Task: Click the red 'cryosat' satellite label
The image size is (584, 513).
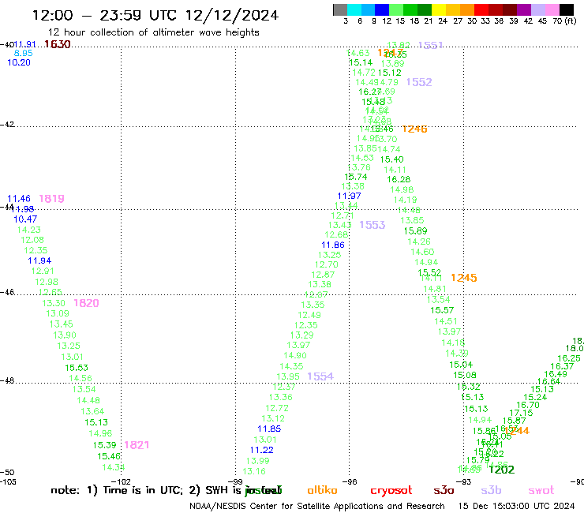Action: [391, 491]
